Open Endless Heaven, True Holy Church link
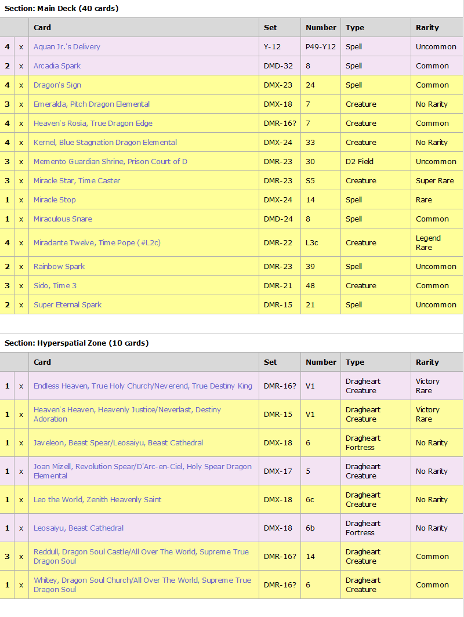This screenshot has height=617, width=464. 143,386
